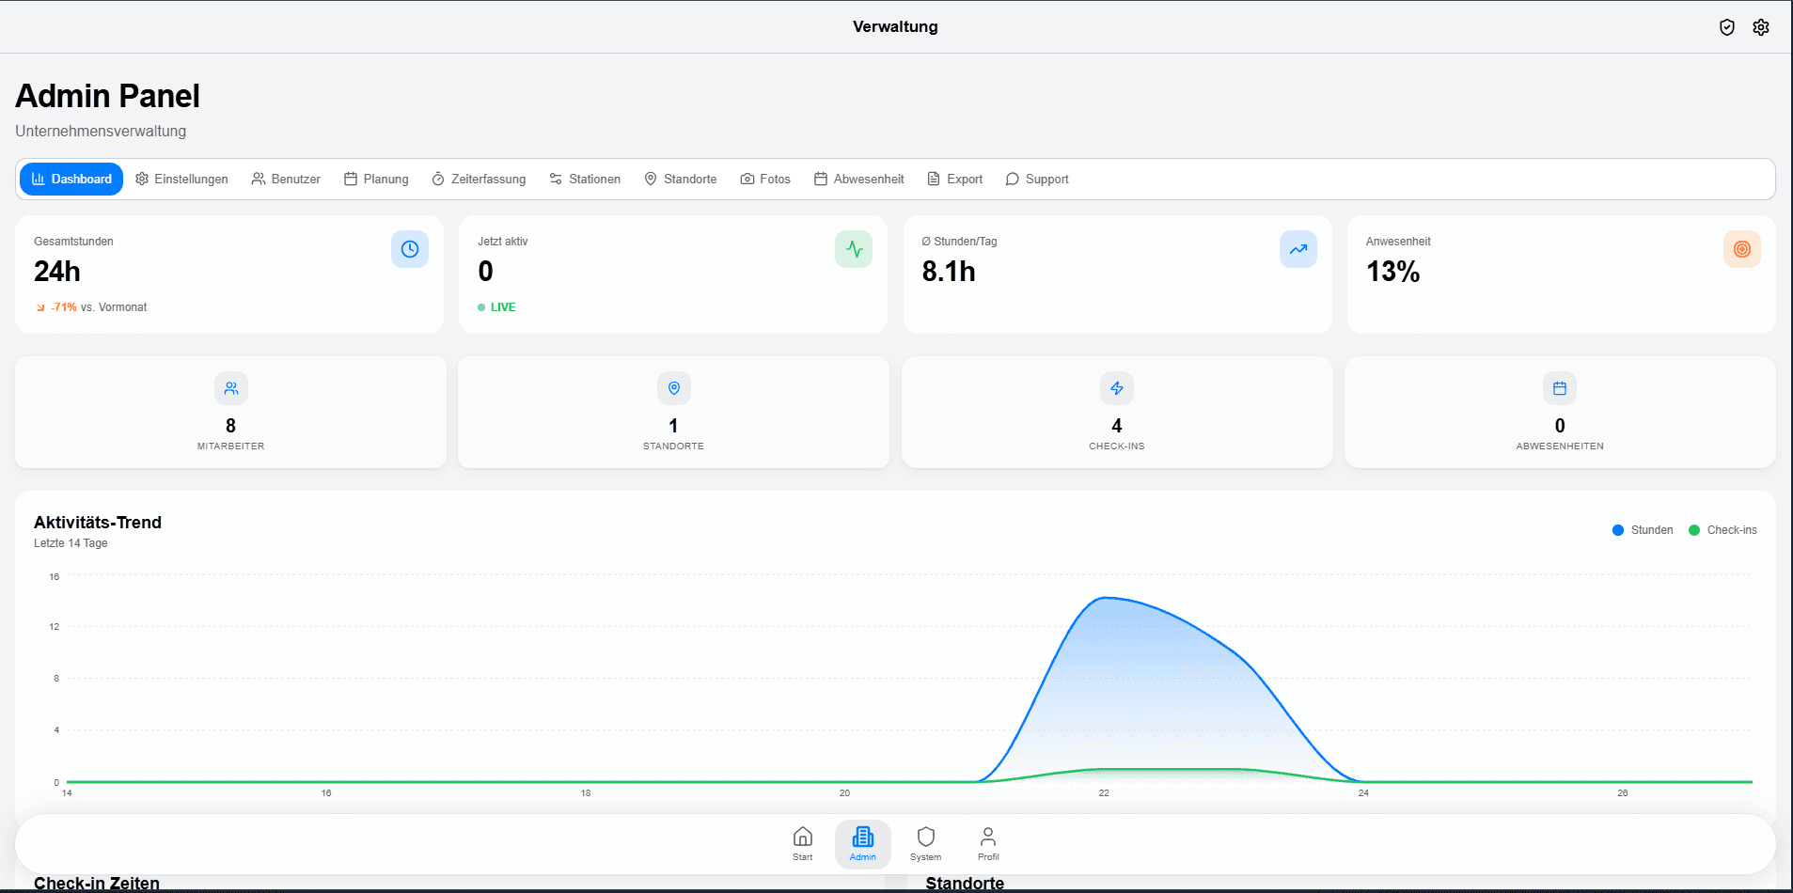Go to Start in bottom navigation
Image resolution: width=1793 pixels, height=893 pixels.
(803, 843)
